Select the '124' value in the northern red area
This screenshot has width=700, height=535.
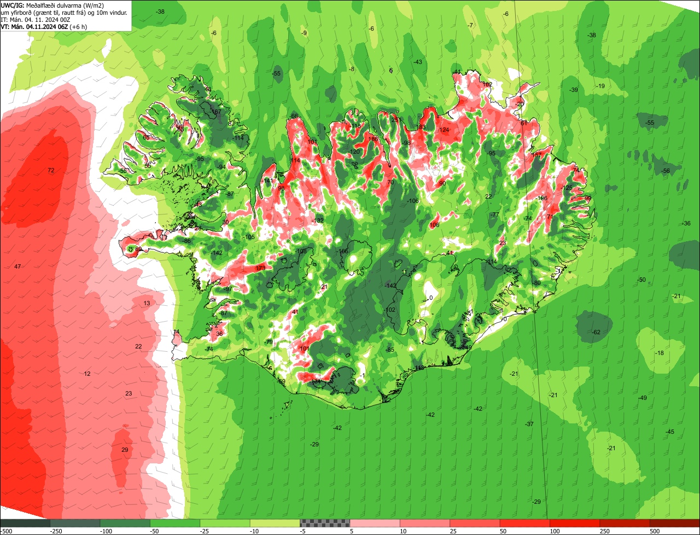pos(444,130)
